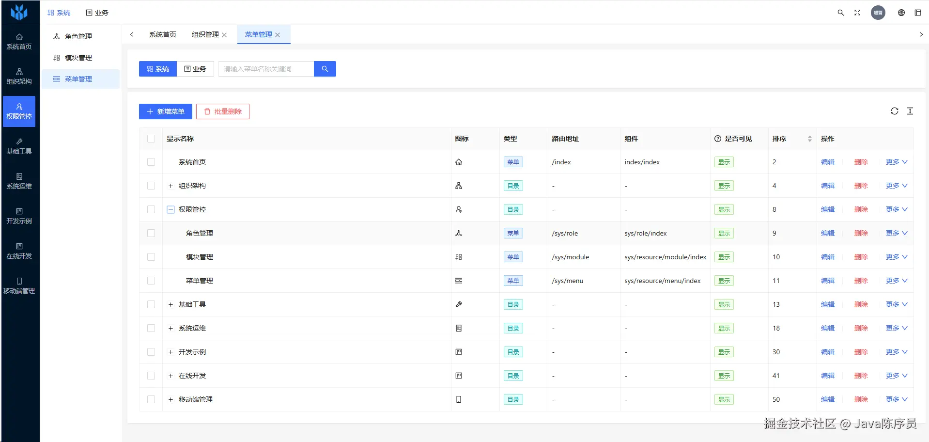The image size is (929, 442).
Task: Toggle fullscreen mode icon in header
Action: click(x=857, y=13)
